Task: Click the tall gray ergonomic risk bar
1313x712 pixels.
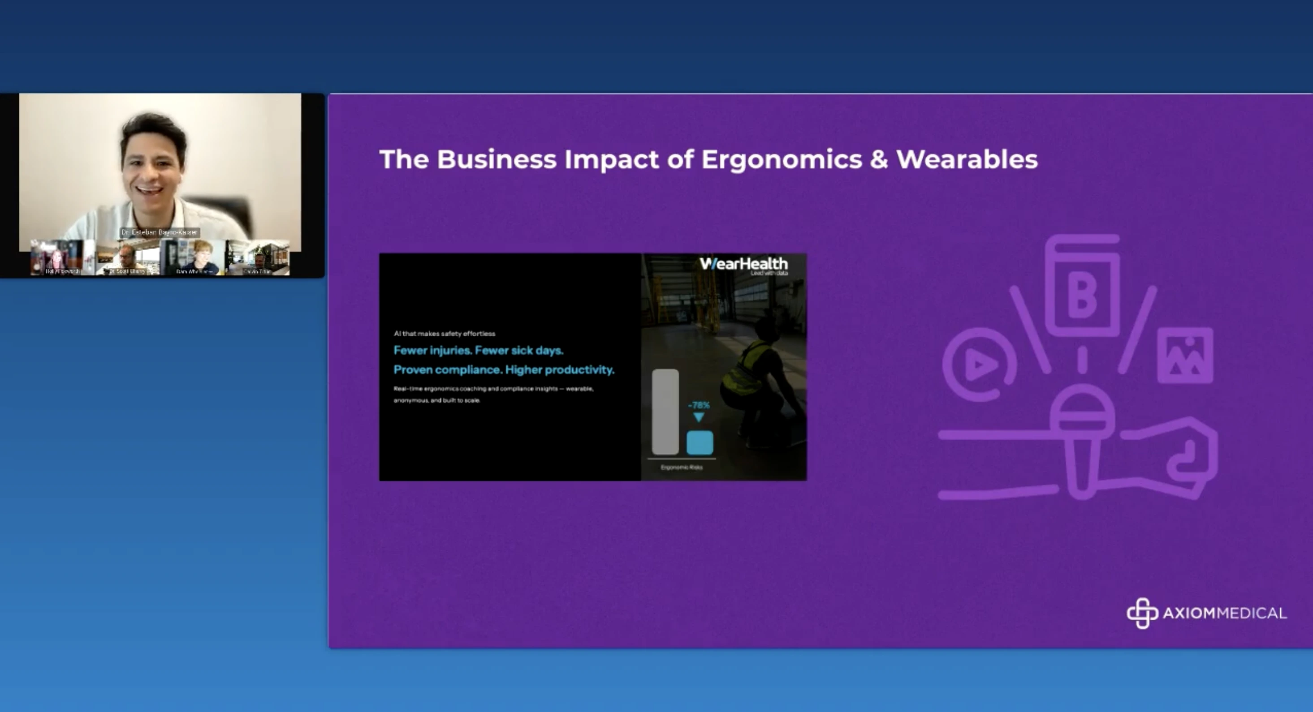Action: pyautogui.click(x=665, y=412)
